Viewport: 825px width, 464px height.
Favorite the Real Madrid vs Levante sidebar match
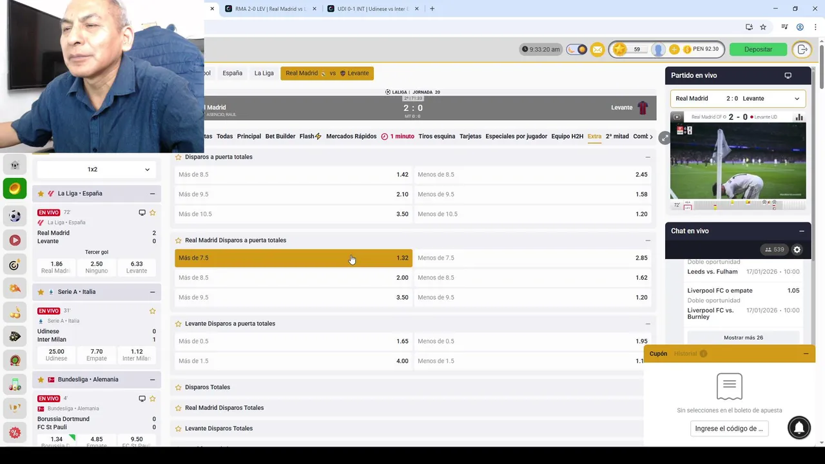pyautogui.click(x=153, y=213)
